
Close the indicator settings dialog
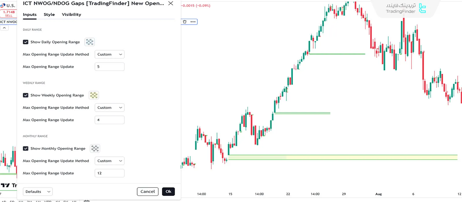(171, 3)
